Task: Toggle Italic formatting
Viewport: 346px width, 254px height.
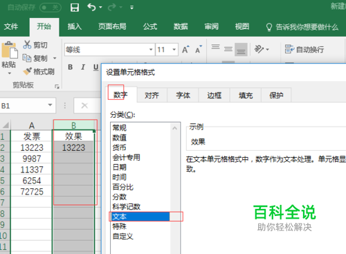Action: pos(83,67)
